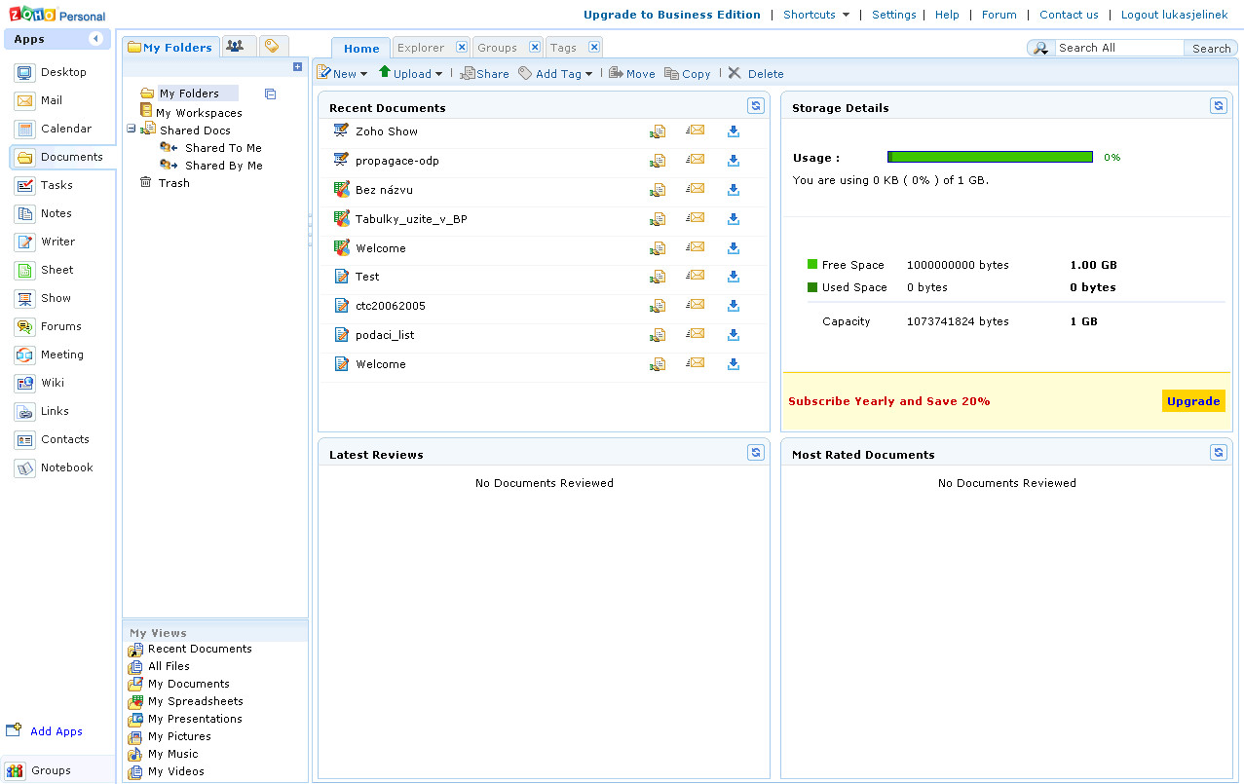Open the New dropdown in the toolbar
The height and width of the screenshot is (784, 1244).
[343, 73]
